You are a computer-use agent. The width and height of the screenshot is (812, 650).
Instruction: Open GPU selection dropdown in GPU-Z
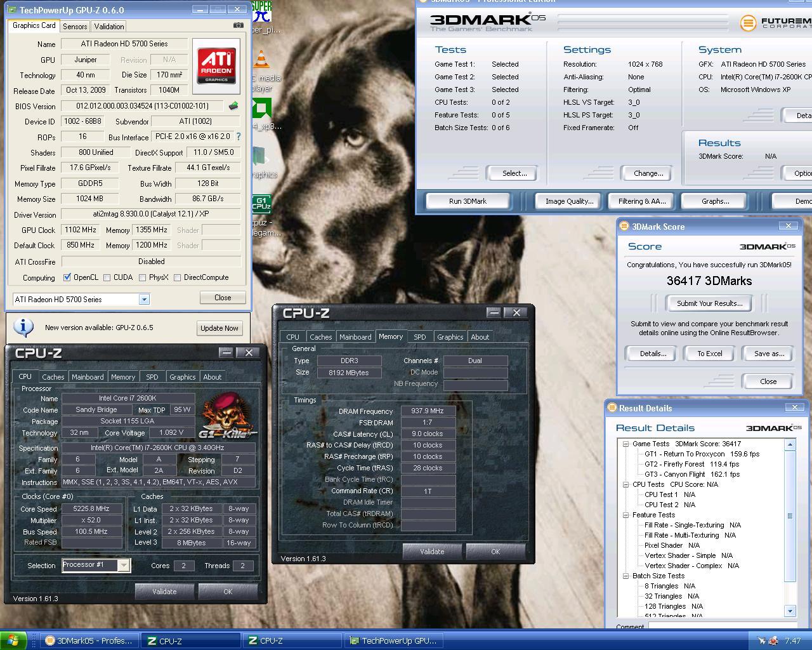(x=144, y=300)
